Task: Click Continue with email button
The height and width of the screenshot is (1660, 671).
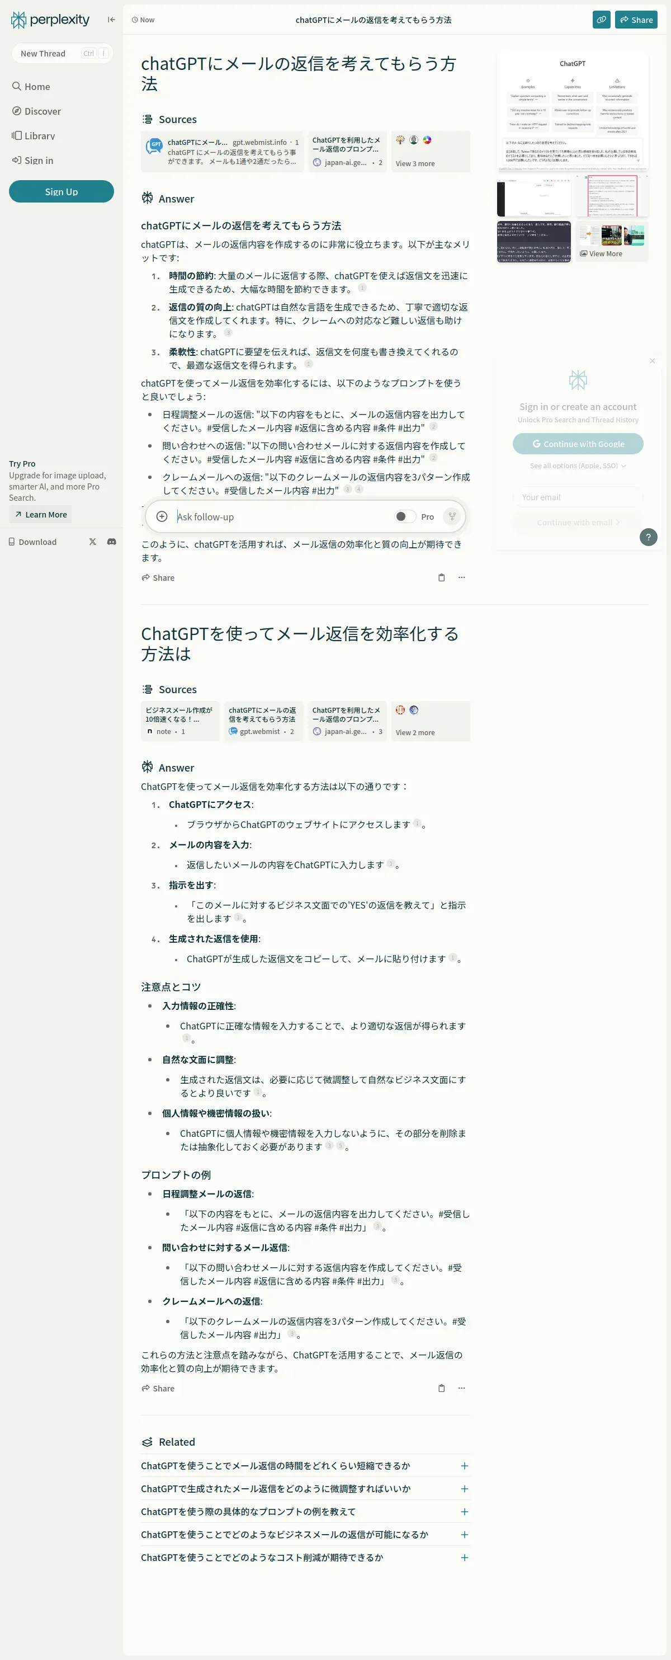Action: click(x=578, y=522)
